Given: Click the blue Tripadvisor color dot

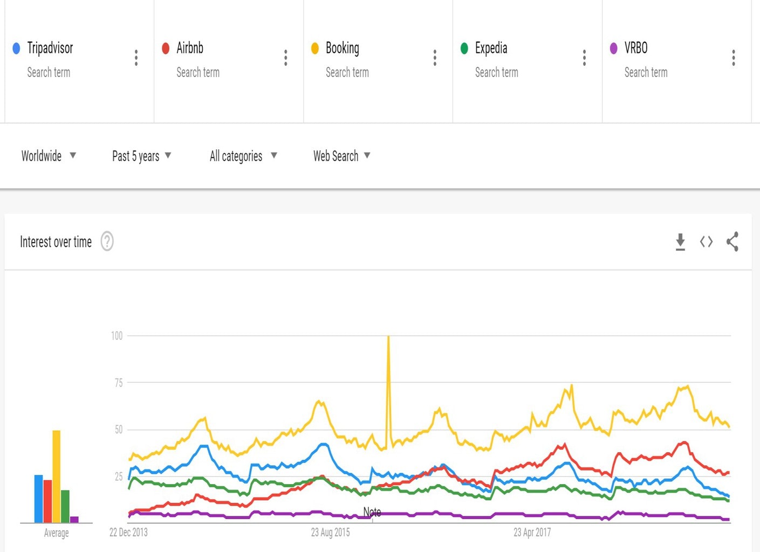Looking at the screenshot, I should [x=16, y=49].
